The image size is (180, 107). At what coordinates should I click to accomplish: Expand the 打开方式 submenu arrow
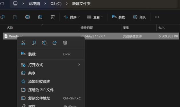pos(79,65)
